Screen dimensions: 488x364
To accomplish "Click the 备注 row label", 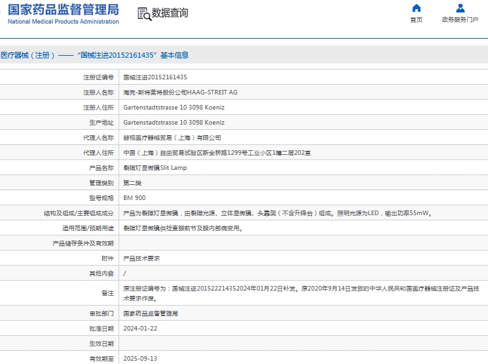I will (107, 293).
